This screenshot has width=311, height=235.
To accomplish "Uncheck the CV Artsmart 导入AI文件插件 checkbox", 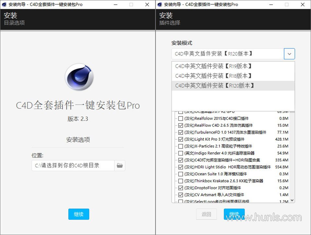I will pos(180,195).
